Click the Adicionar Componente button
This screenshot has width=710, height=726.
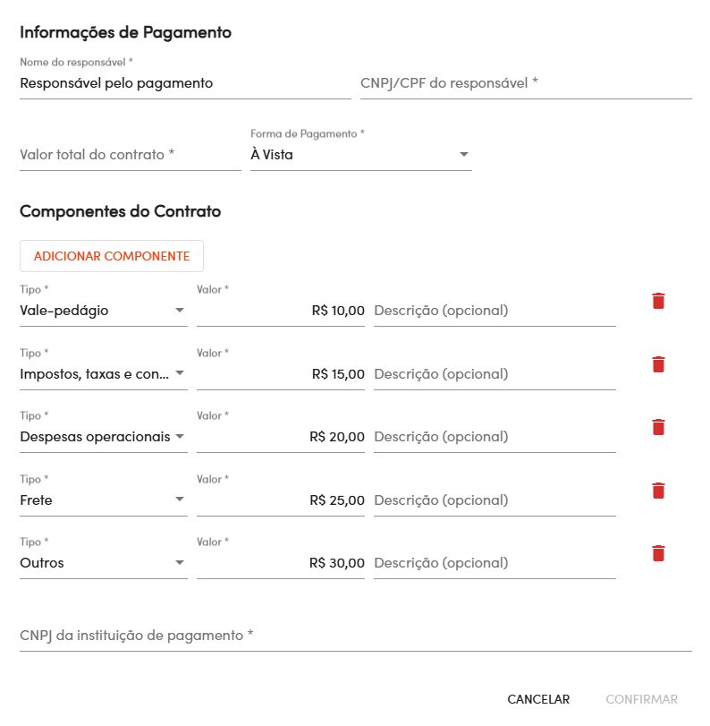point(112,256)
